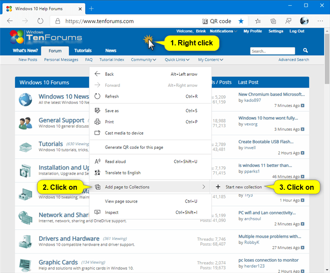The width and height of the screenshot is (330, 273).
Task: Select Print in the context menu
Action: point(150,122)
